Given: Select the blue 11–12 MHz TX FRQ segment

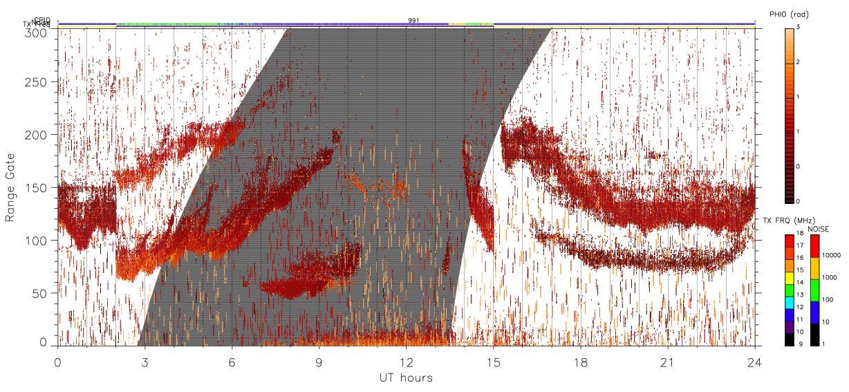Looking at the screenshot, I should tap(789, 315).
